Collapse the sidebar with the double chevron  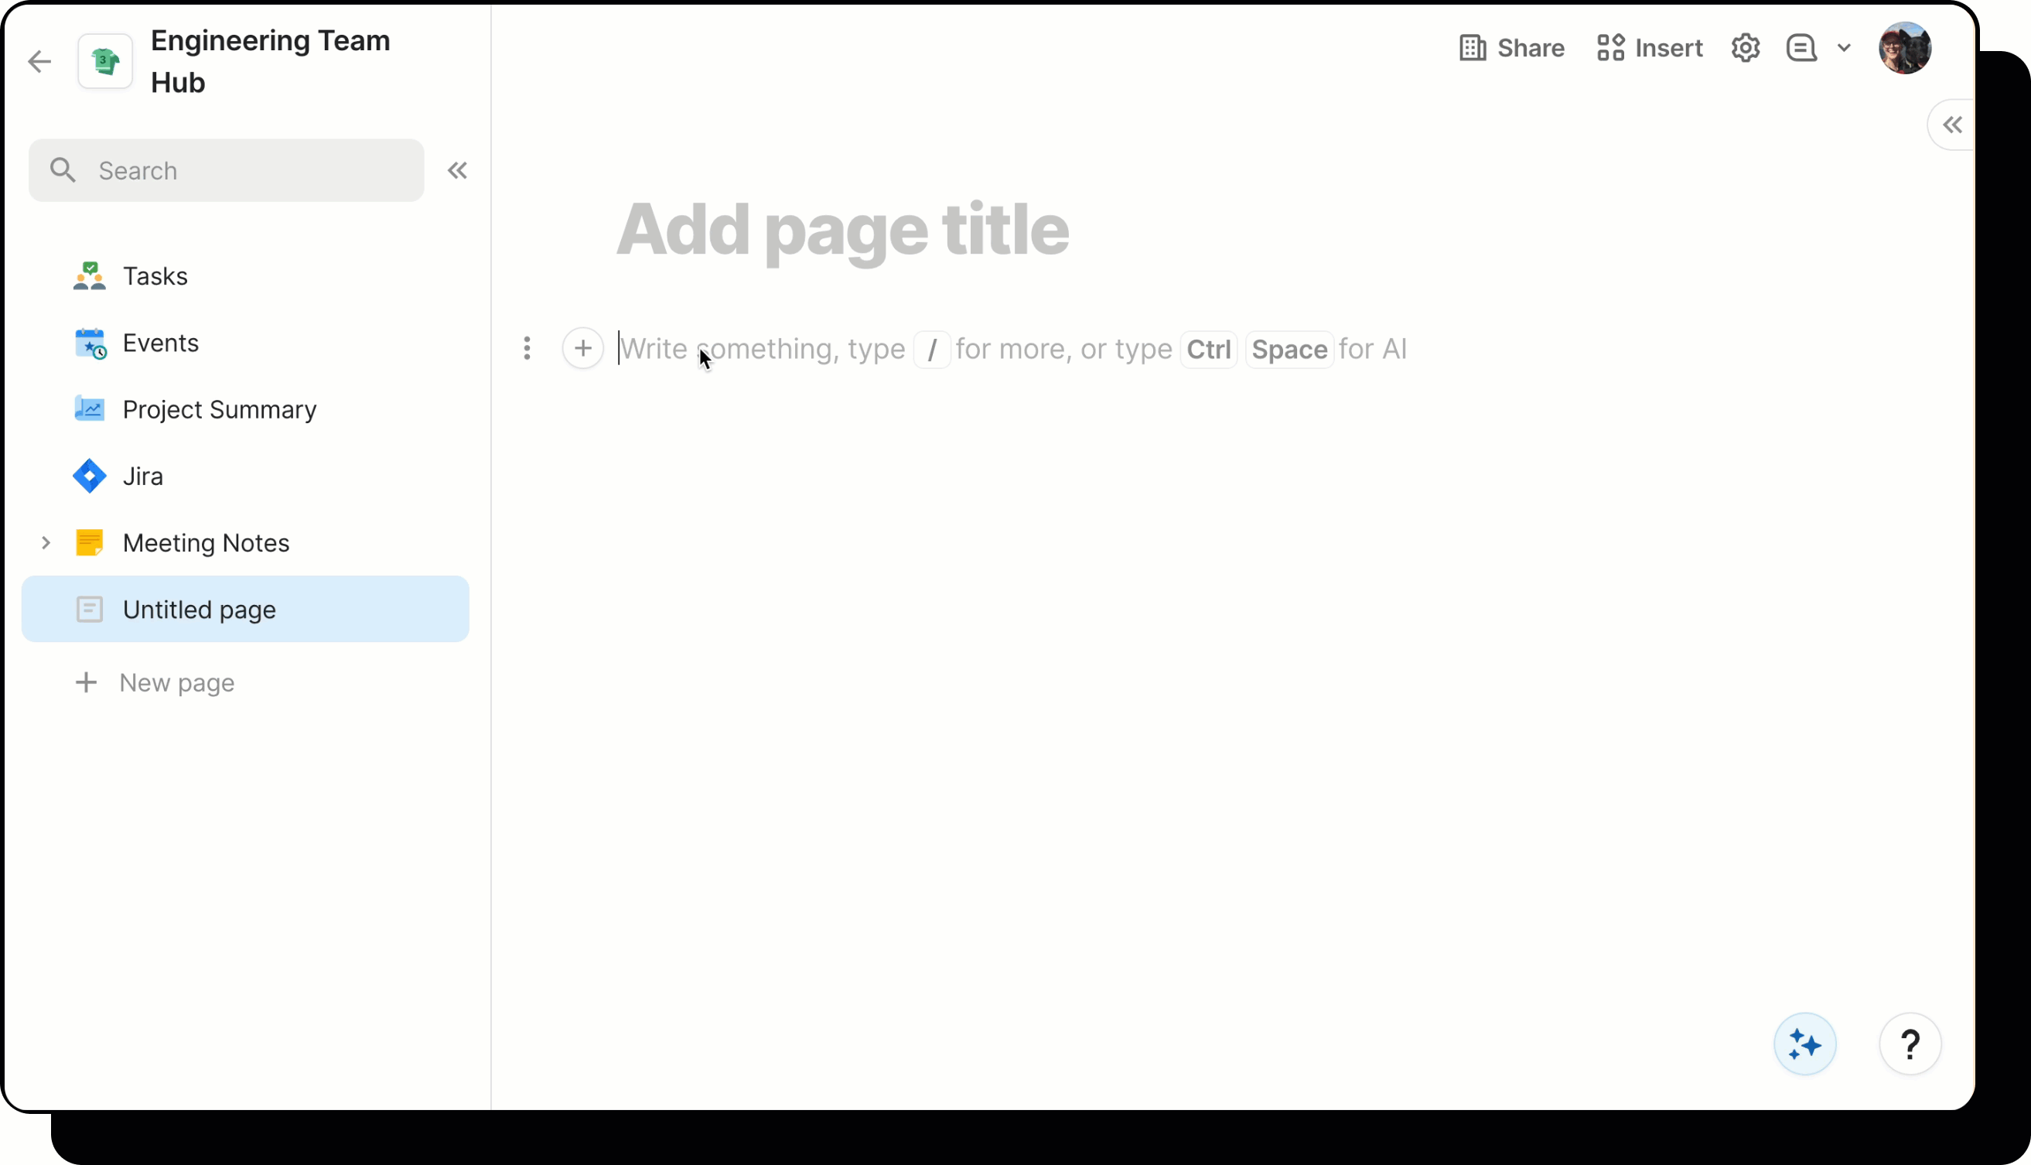(458, 169)
